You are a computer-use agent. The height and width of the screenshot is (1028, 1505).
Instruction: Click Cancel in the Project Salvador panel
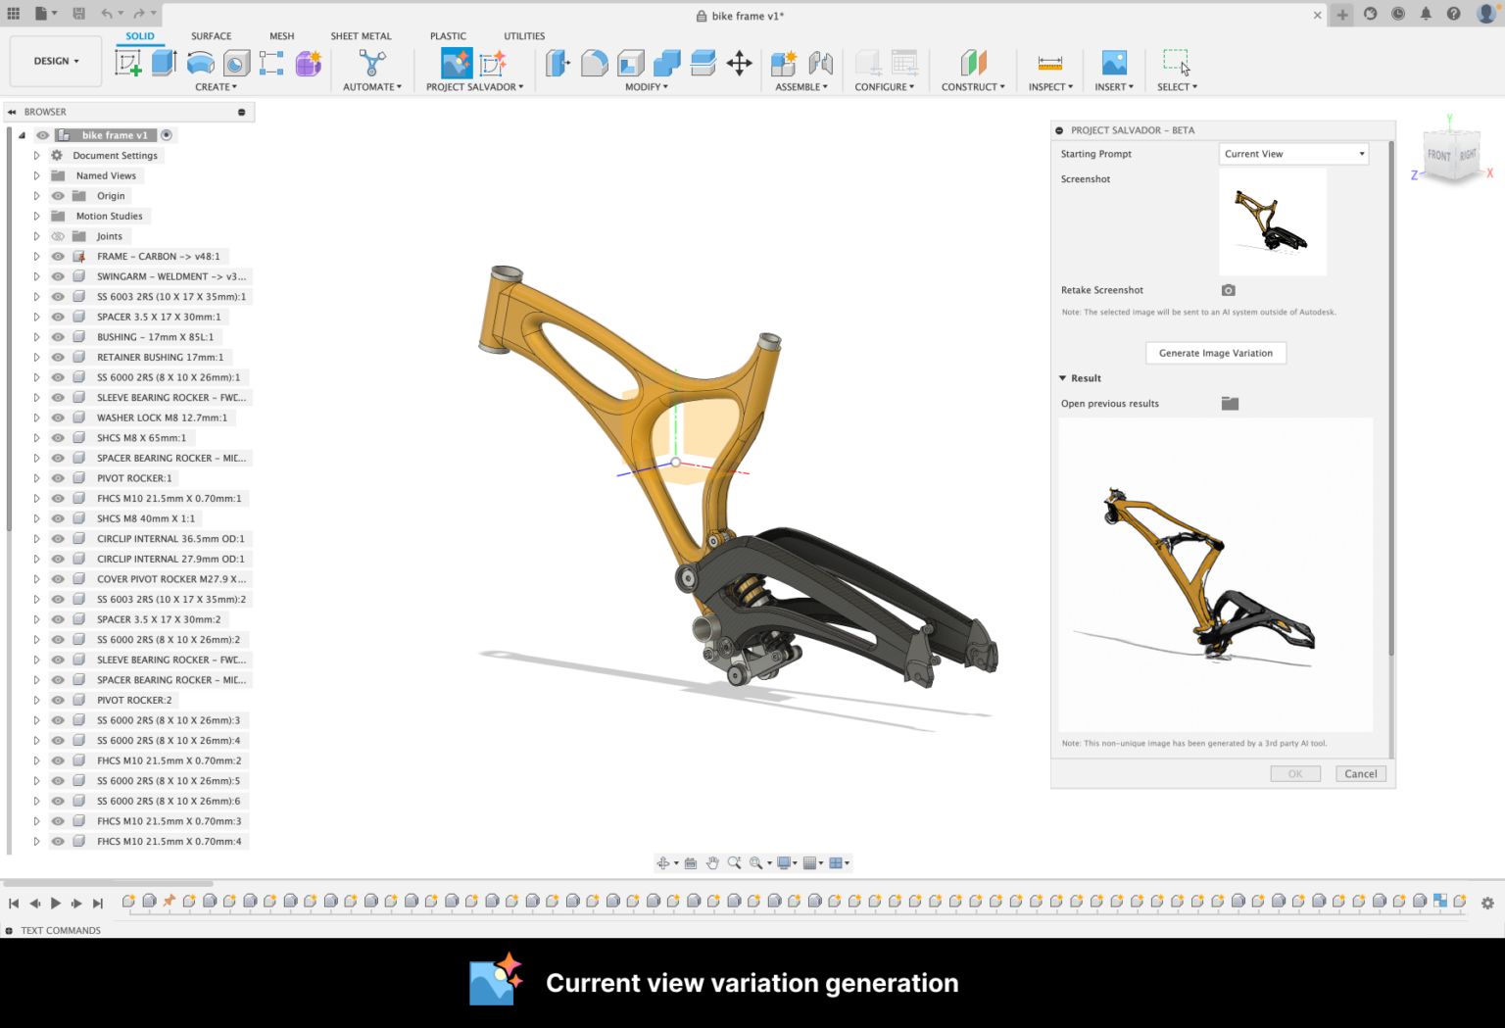[1360, 773]
